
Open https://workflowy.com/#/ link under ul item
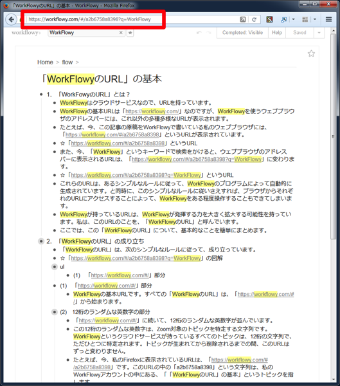(120, 275)
